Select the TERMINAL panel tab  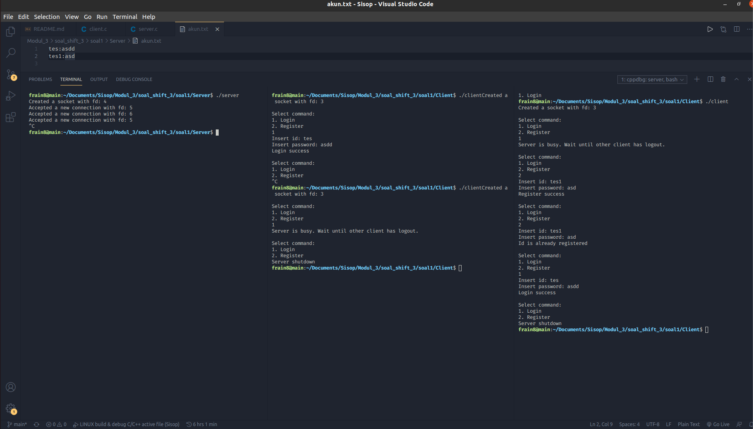tap(71, 79)
